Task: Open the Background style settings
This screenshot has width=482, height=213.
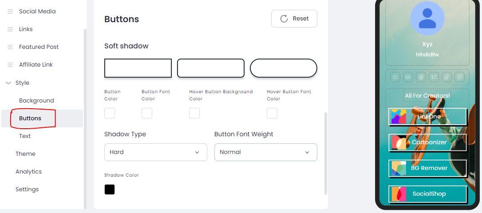Action: 36,101
